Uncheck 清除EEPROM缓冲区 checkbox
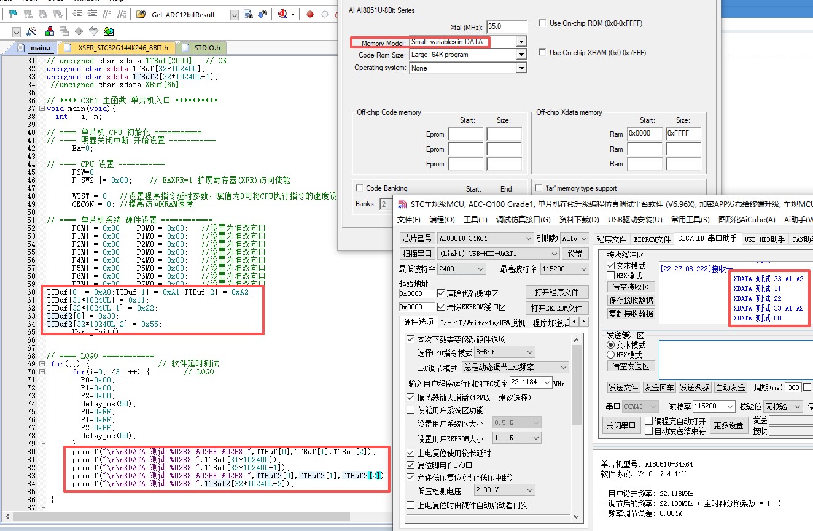813x531 pixels. coord(442,307)
